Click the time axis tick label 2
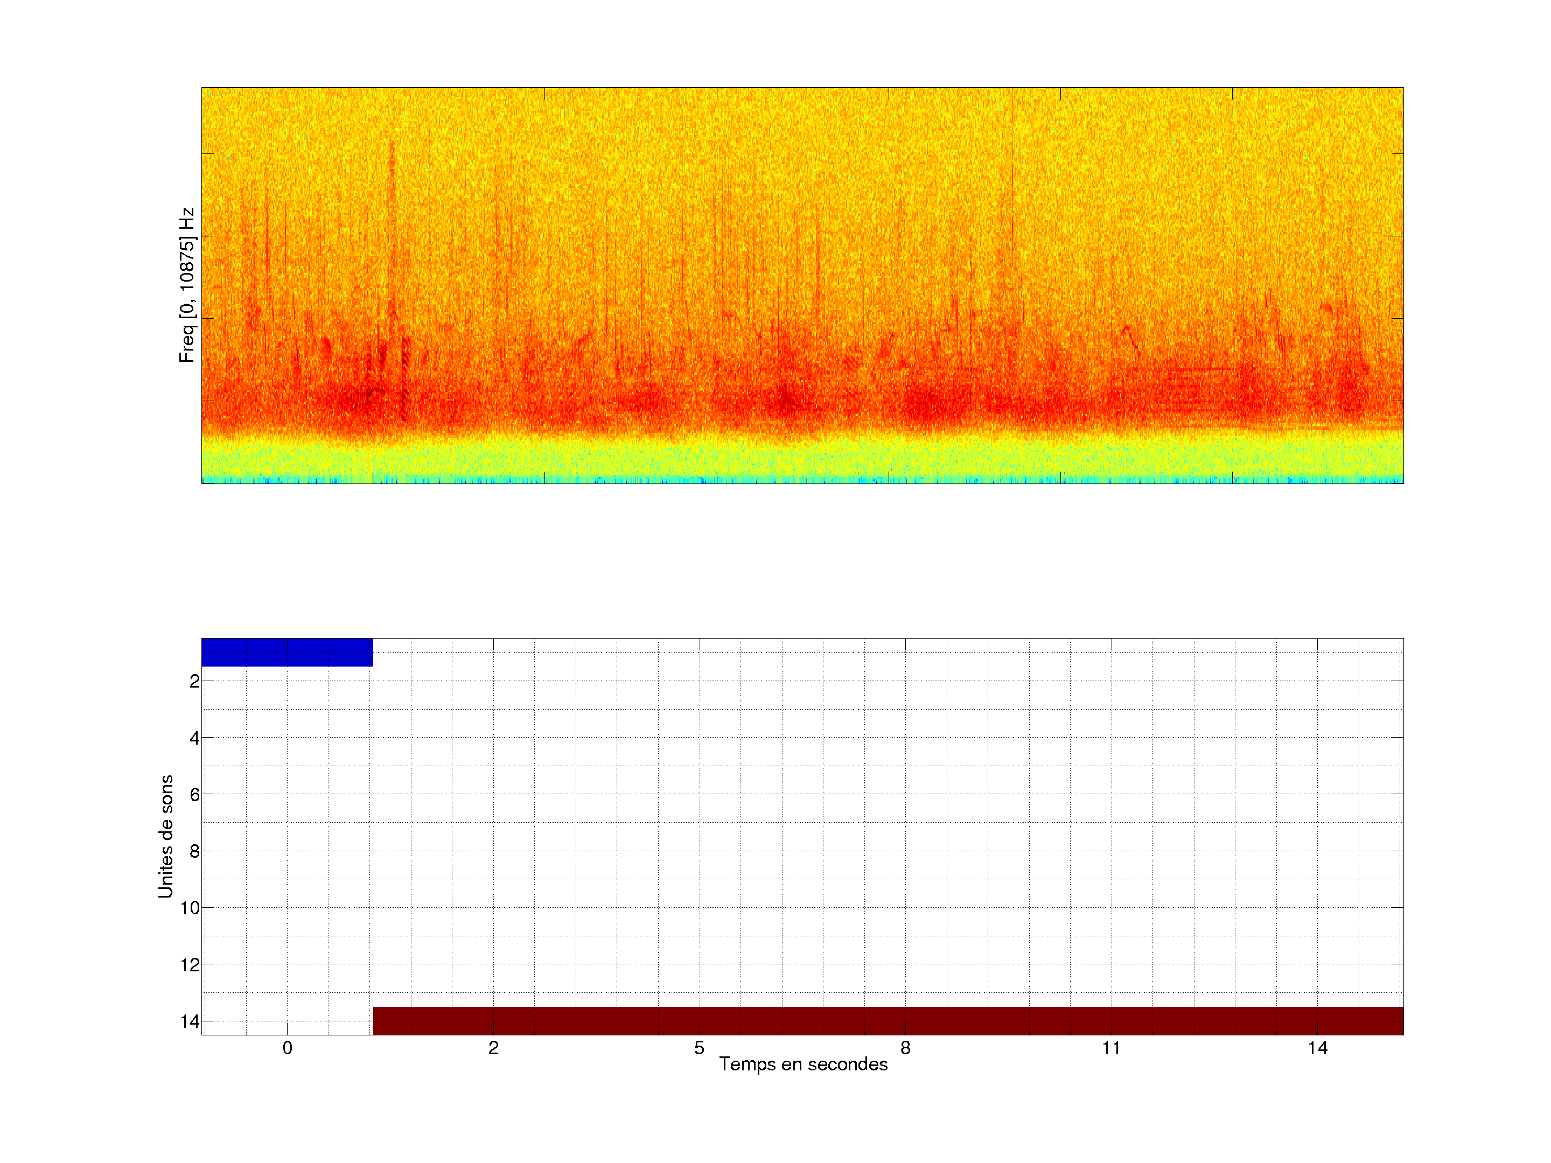 493,1048
